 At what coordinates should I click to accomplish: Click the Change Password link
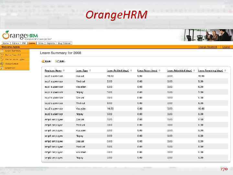207,47
